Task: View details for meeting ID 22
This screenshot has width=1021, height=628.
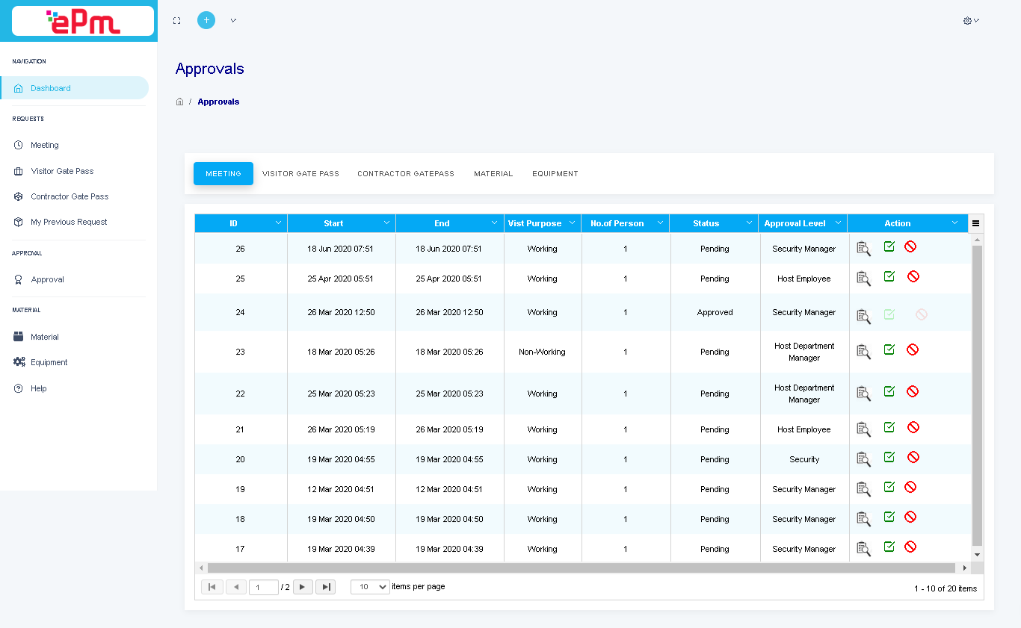Action: click(863, 393)
